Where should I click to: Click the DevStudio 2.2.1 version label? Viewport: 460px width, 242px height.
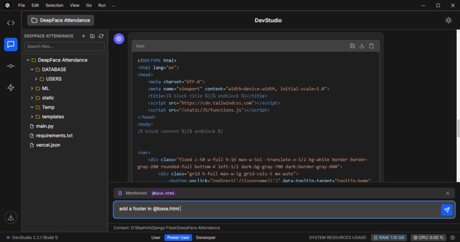pyautogui.click(x=35, y=237)
